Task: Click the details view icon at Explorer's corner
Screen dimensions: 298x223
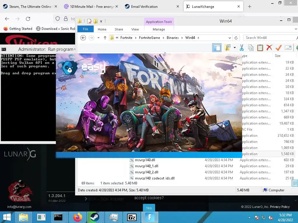Action: point(295,183)
